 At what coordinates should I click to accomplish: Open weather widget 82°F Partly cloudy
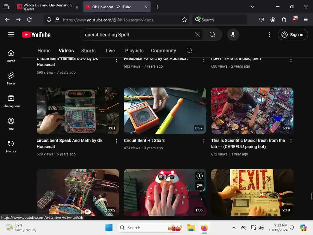[x=21, y=228]
